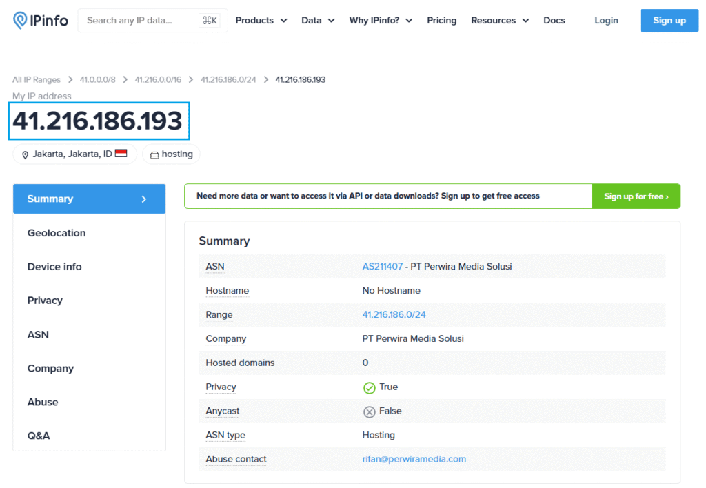Screen dimensions: 706x488
Task: Open the Device info sidebar tab
Action: [x=89, y=267]
